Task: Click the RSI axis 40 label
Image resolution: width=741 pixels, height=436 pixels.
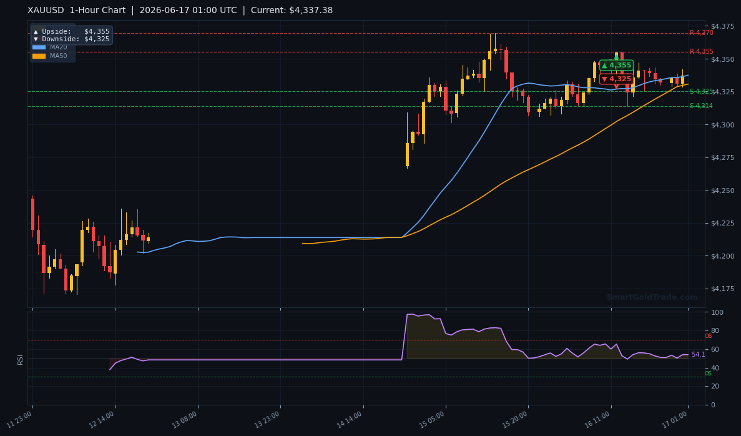Action: [715, 368]
